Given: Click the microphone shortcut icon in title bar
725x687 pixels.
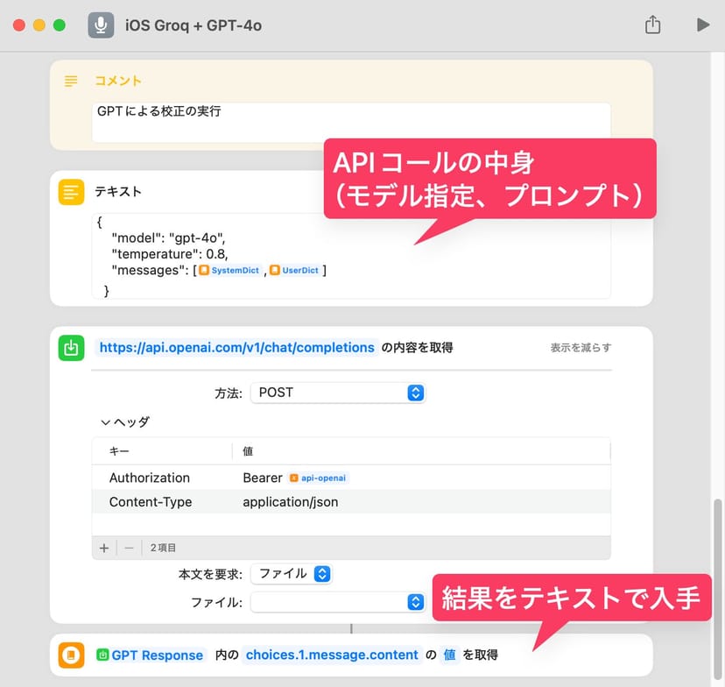Looking at the screenshot, I should (101, 25).
